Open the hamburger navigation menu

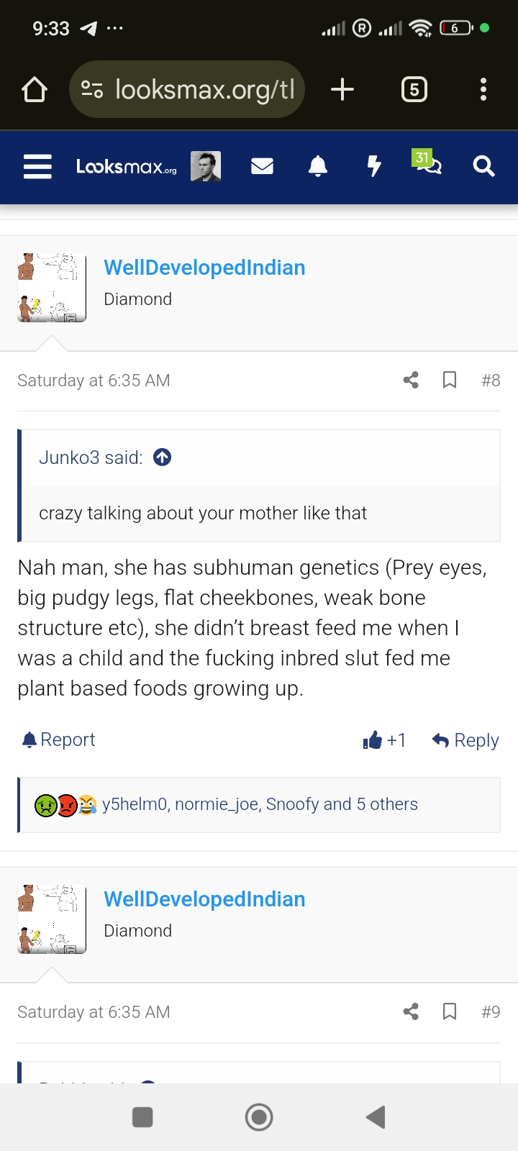pos(37,166)
